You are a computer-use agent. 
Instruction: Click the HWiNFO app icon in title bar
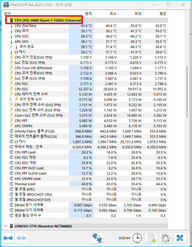click(x=6, y=5)
